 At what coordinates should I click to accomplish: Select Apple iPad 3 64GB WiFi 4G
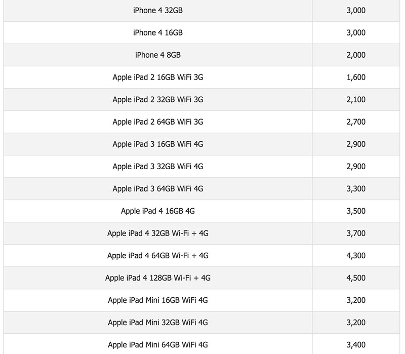157,189
